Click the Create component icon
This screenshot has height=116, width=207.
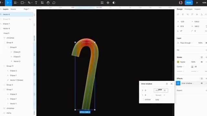click(x=108, y=3)
